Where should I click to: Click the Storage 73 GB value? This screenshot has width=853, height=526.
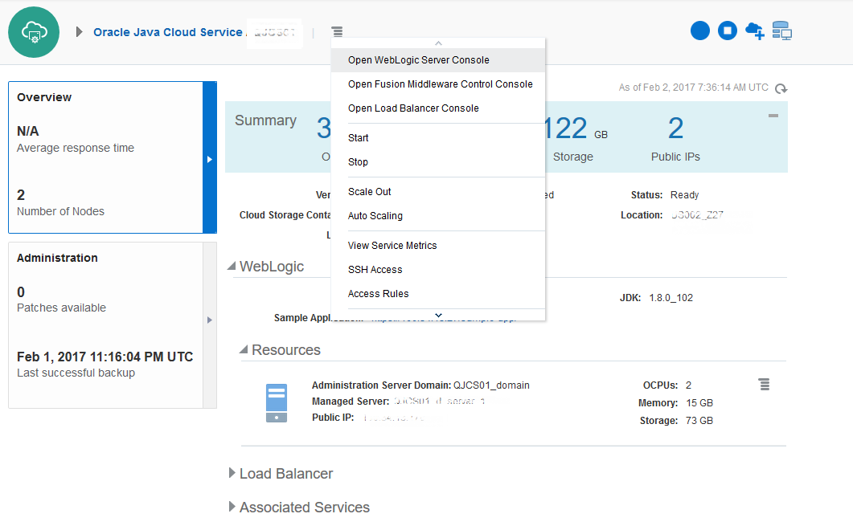click(x=699, y=421)
